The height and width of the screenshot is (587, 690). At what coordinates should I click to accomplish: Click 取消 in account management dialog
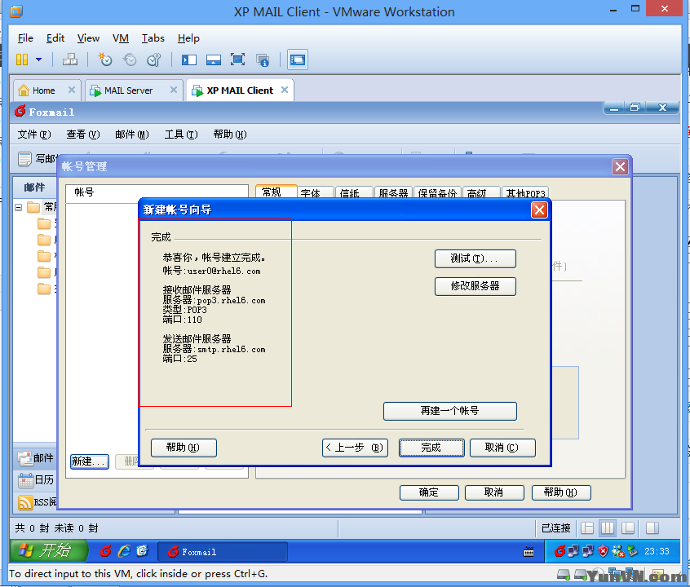click(494, 492)
